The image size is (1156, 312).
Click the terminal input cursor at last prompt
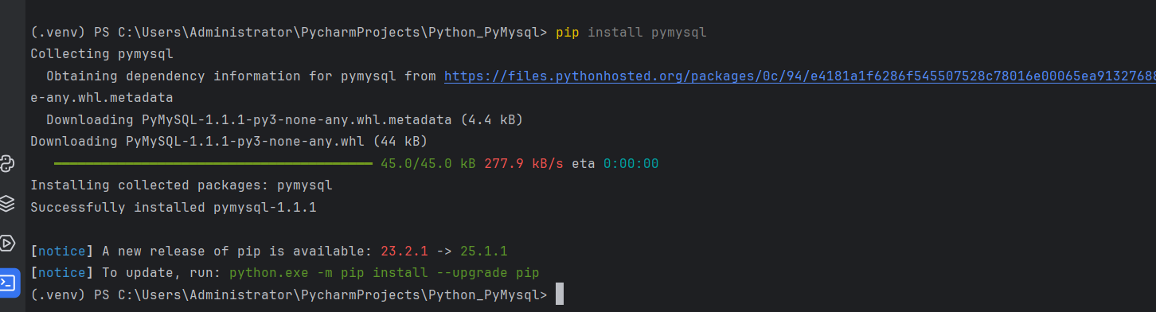pyautogui.click(x=560, y=294)
